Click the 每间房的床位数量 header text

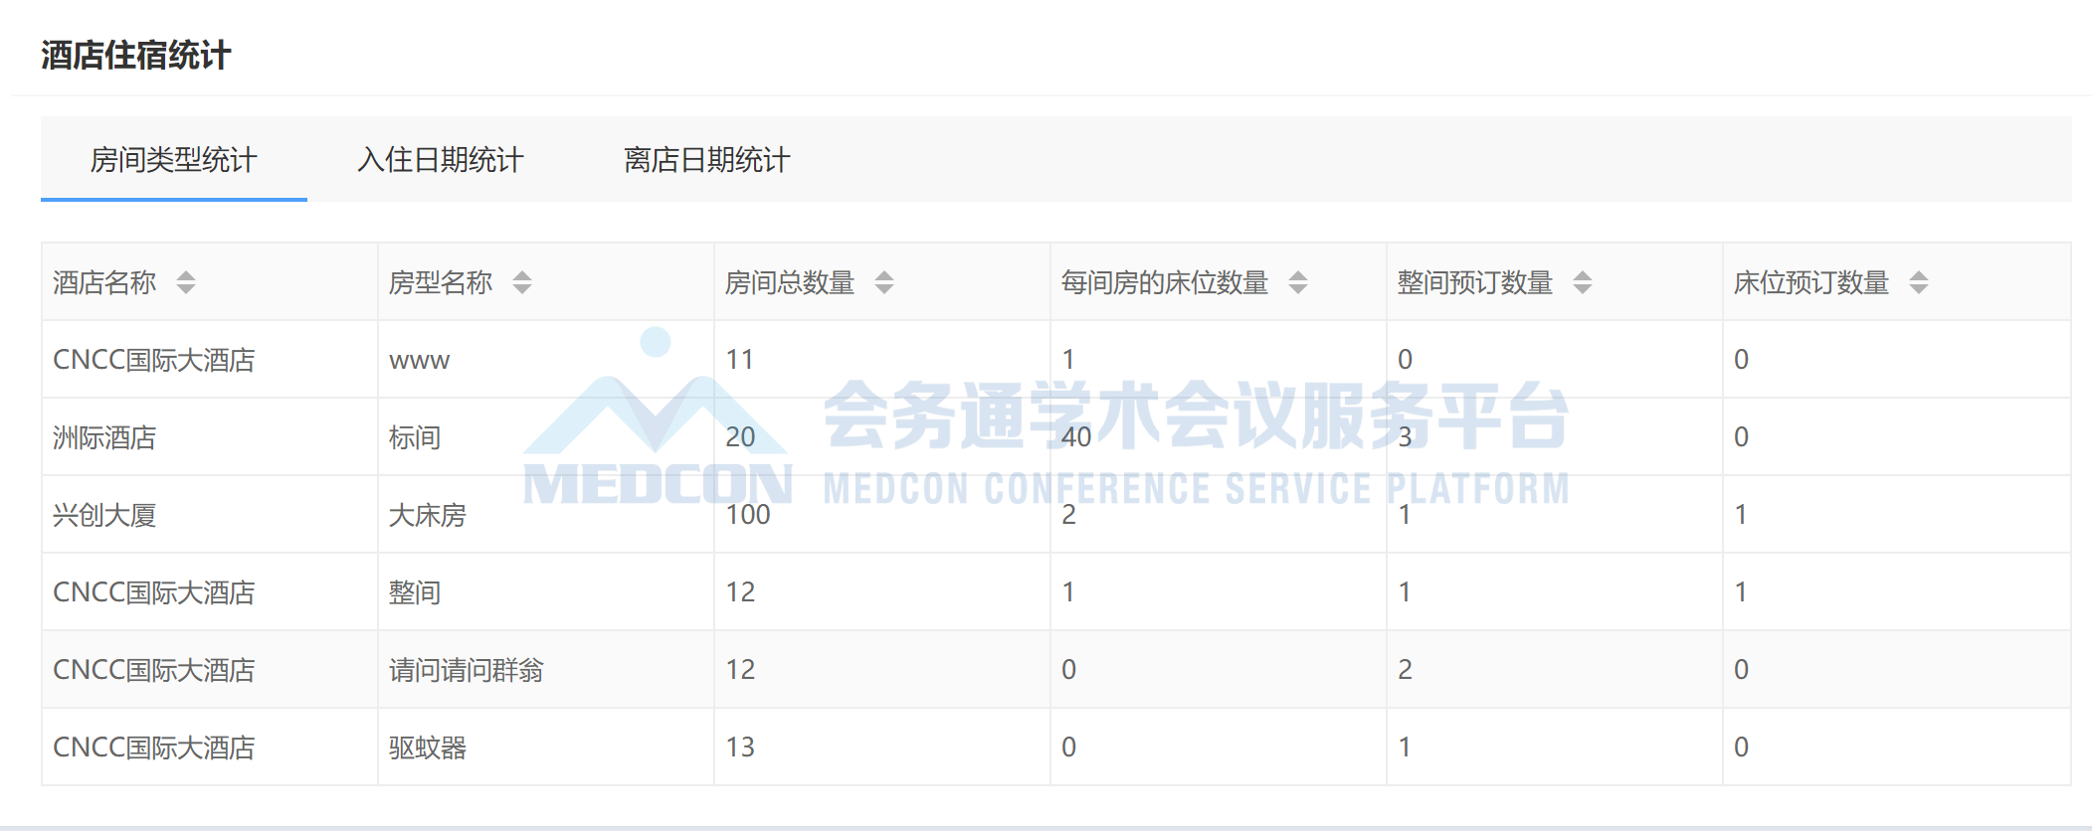(x=1165, y=282)
